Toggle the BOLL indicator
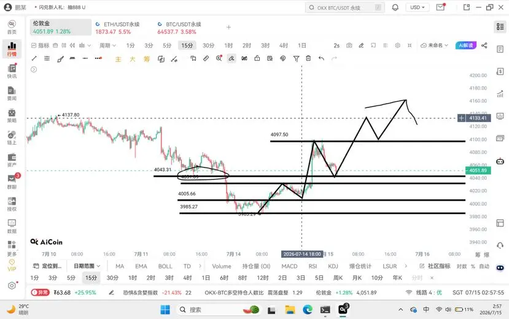This screenshot has height=319, width=509. click(165, 266)
